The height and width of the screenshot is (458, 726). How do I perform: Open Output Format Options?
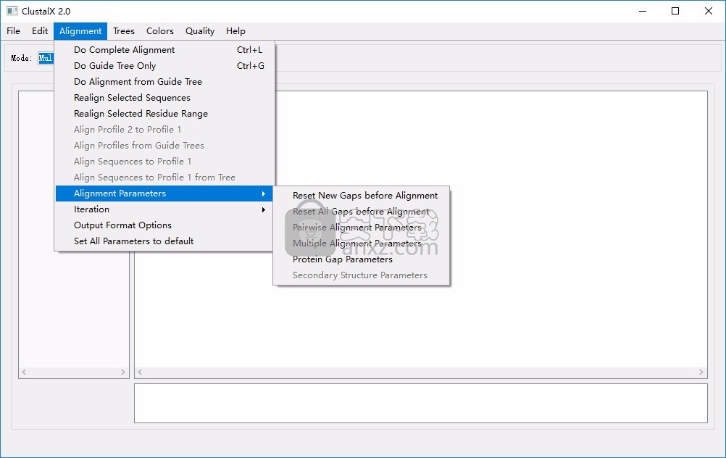click(164, 225)
